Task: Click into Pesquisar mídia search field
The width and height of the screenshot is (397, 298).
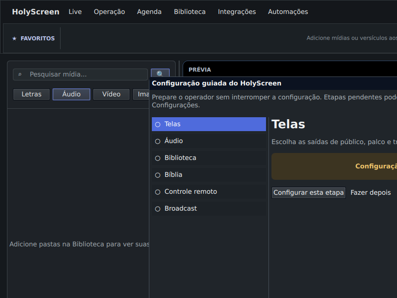Action: point(80,74)
